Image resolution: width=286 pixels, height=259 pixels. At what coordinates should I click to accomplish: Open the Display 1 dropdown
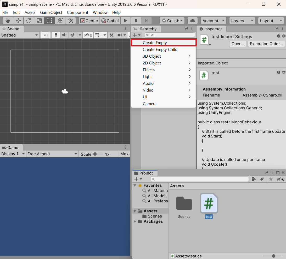tap(13, 154)
